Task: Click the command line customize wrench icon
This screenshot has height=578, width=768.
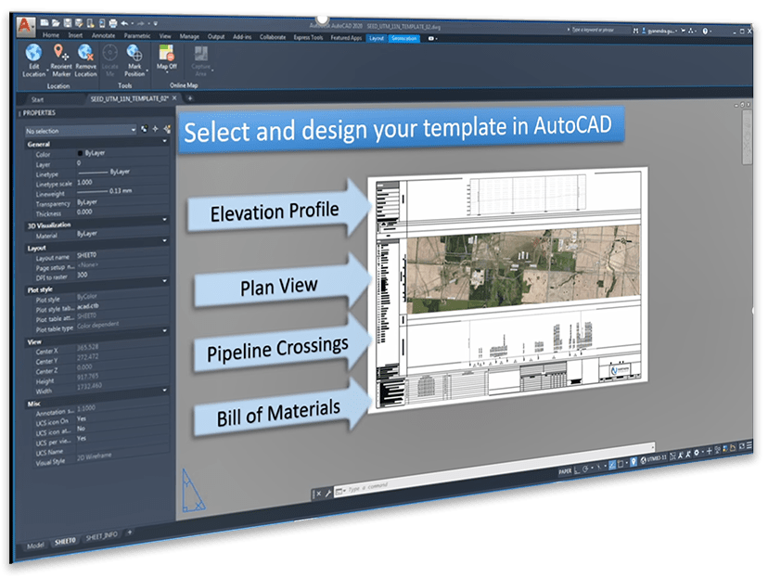Action: (x=327, y=494)
